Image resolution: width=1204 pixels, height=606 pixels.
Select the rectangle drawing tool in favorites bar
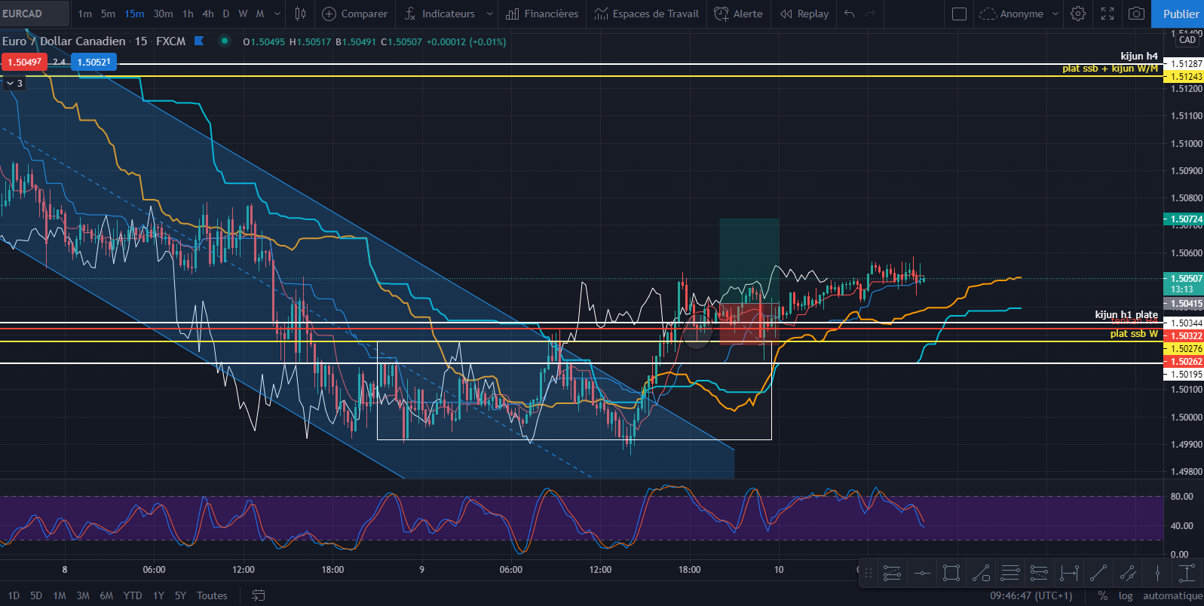951,573
